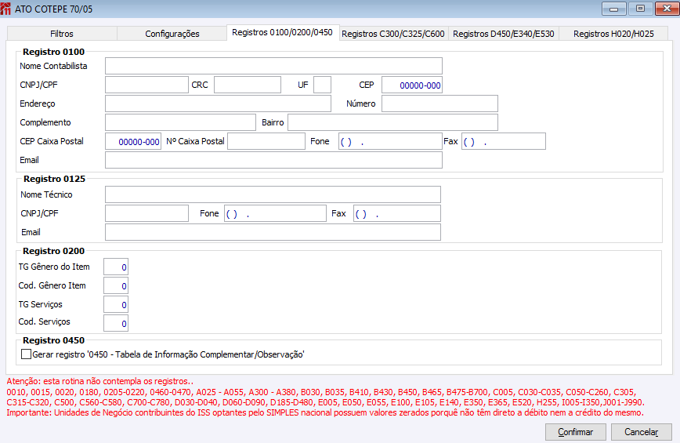Viewport: 680px width, 443px height.
Task: Click the Registro 0100 Fone field
Action: coord(390,141)
